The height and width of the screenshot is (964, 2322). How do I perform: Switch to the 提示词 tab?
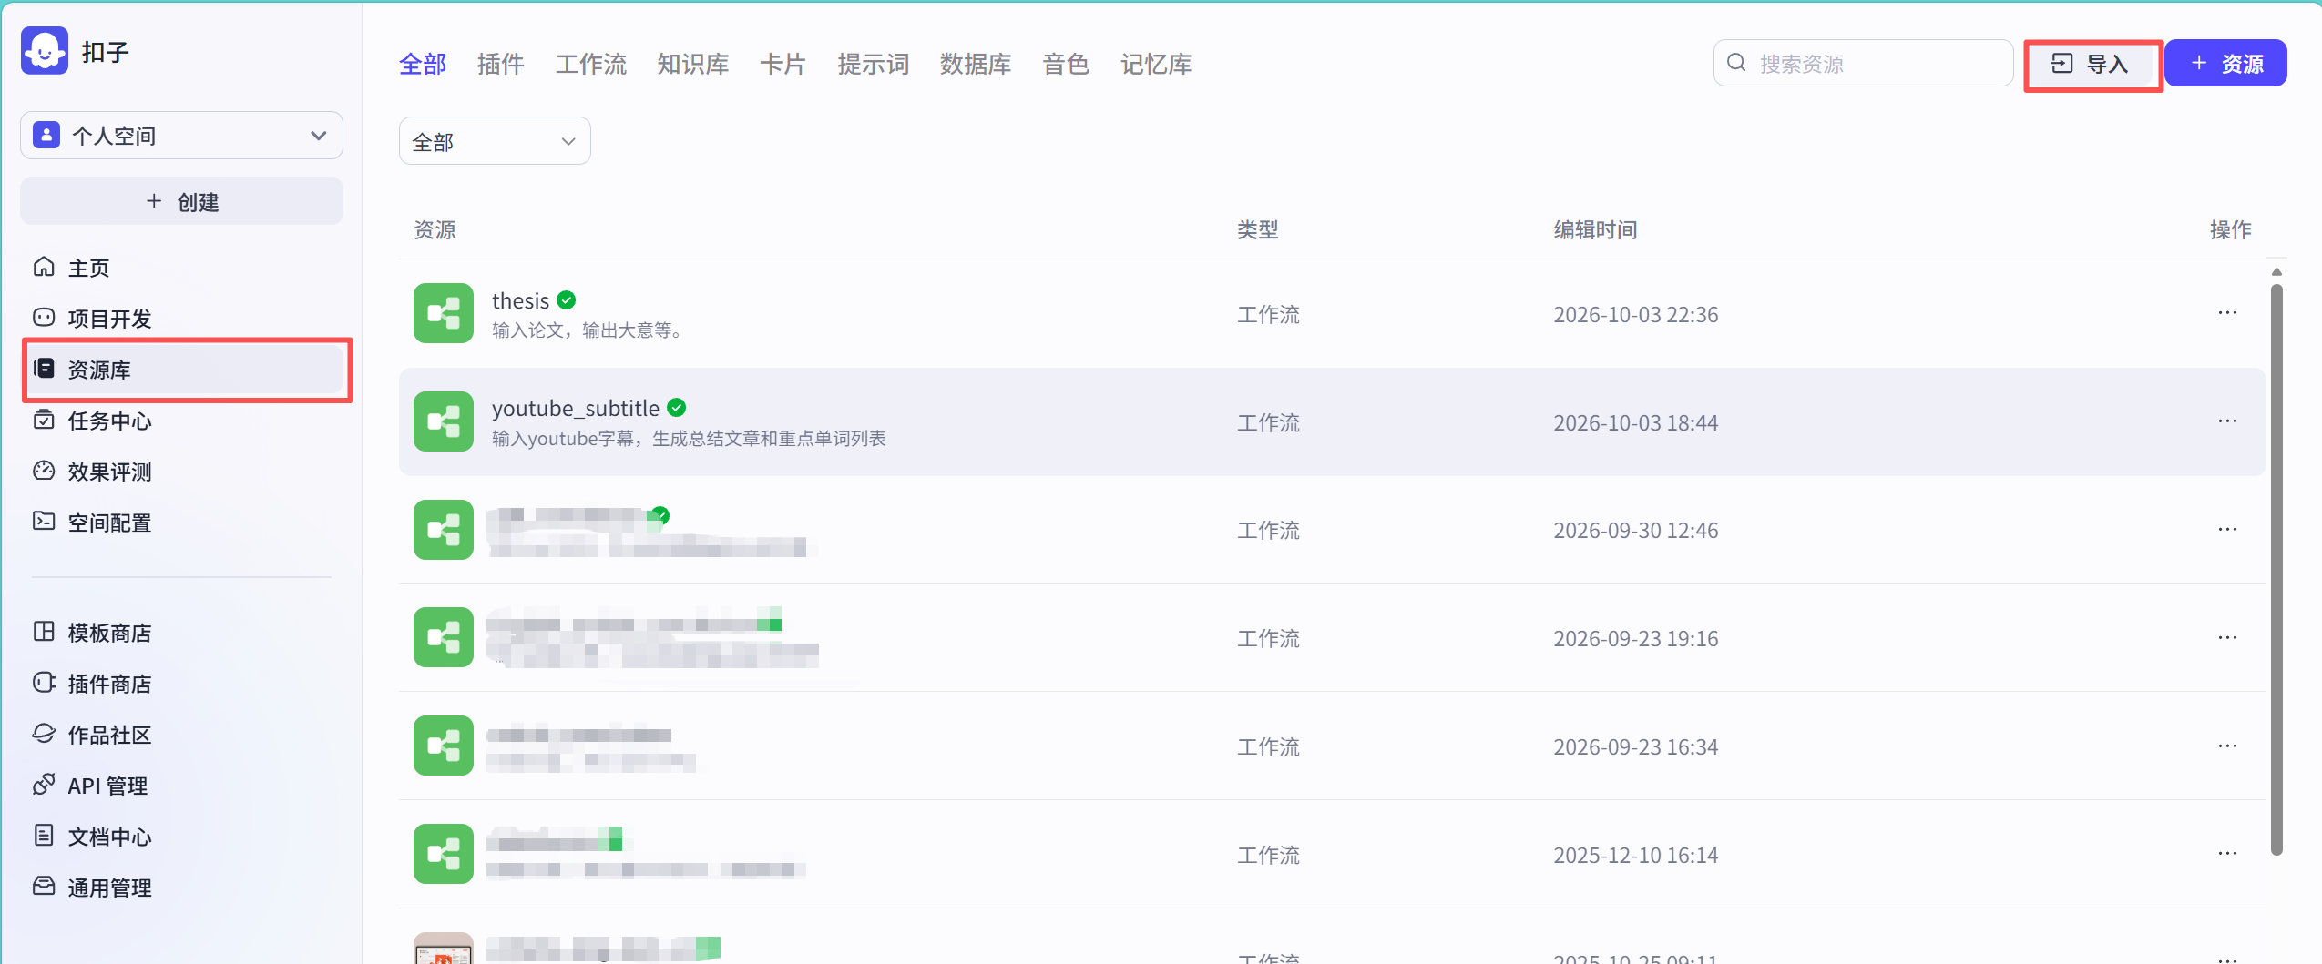tap(874, 65)
